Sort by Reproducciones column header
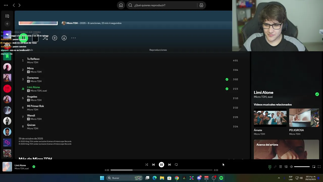 point(158,50)
